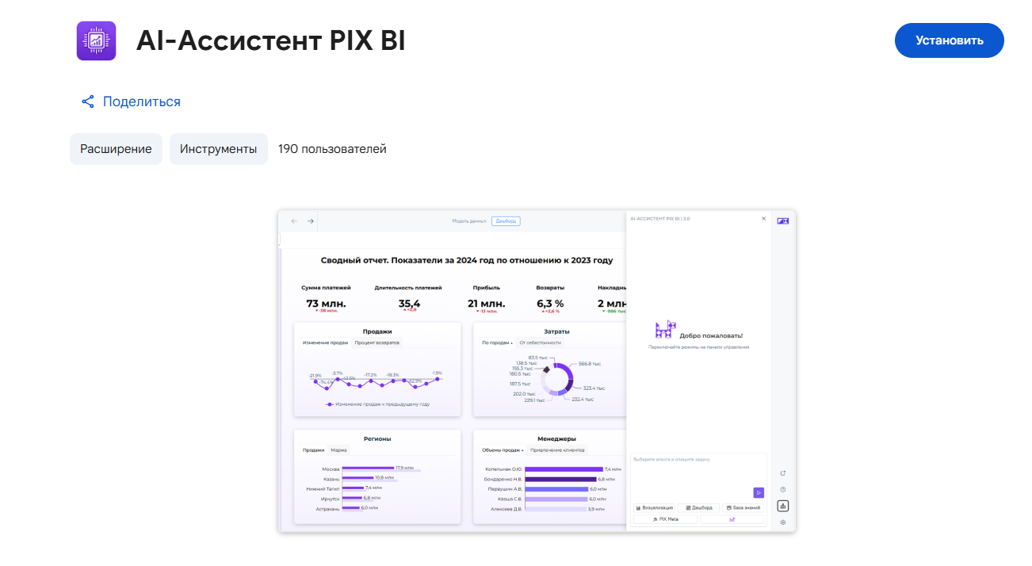Click the Копельман О.Ю. manager bar
Image resolution: width=1032 pixels, height=566 pixels.
click(x=564, y=469)
